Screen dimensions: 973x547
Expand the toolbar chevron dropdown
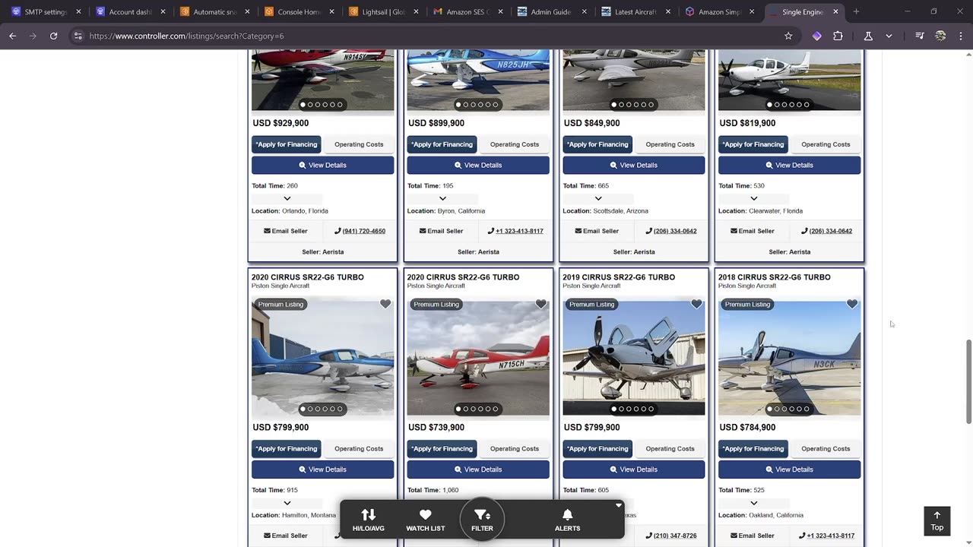click(889, 36)
